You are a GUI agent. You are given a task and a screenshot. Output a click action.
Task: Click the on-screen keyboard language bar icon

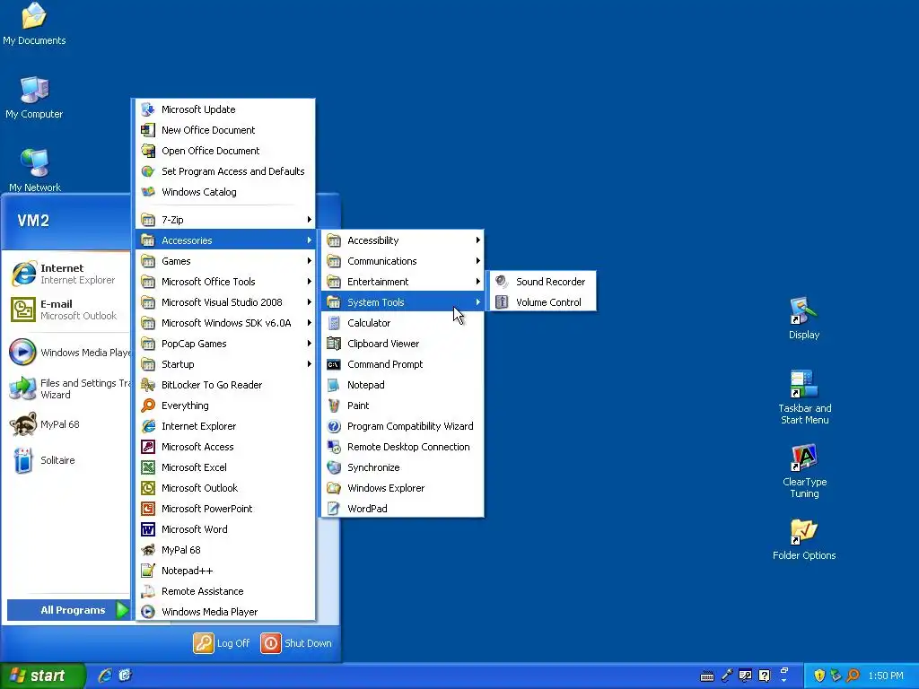coord(707,676)
